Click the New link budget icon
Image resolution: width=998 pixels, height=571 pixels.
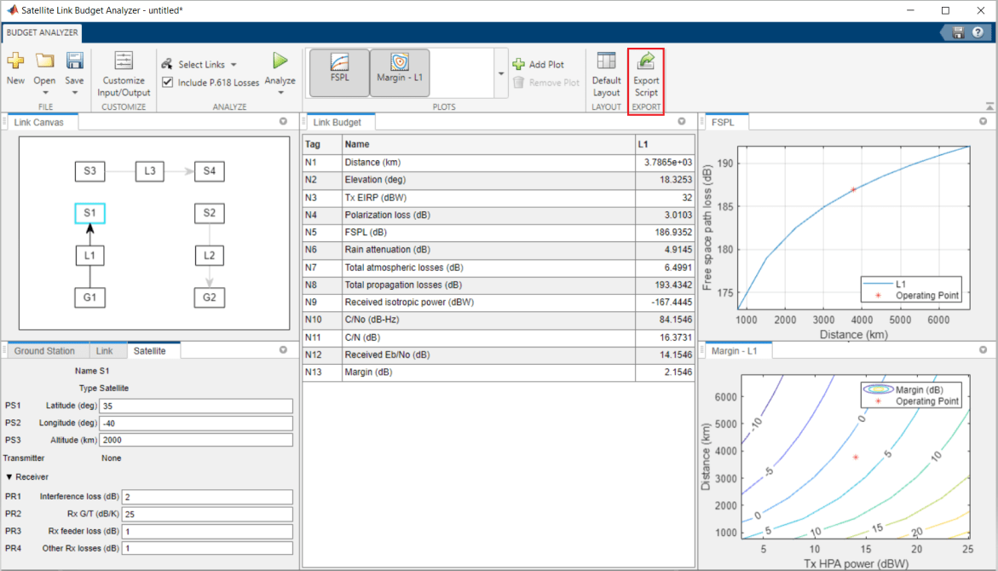15,62
